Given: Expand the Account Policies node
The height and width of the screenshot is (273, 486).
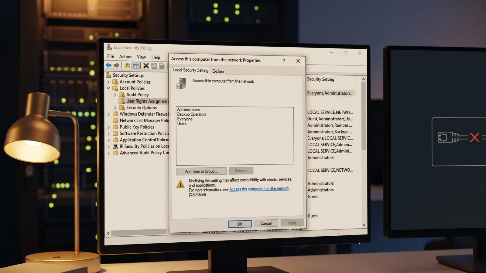Looking at the screenshot, I should [x=108, y=82].
